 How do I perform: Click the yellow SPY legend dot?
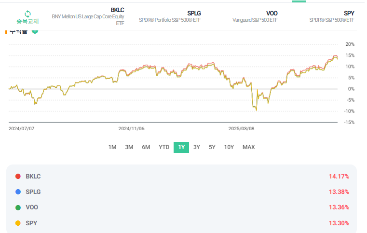tap(18, 223)
